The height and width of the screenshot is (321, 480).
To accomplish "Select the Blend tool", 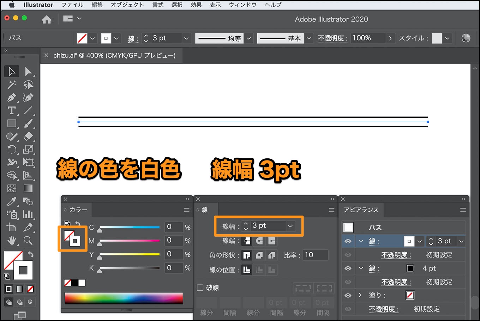I will (28, 201).
